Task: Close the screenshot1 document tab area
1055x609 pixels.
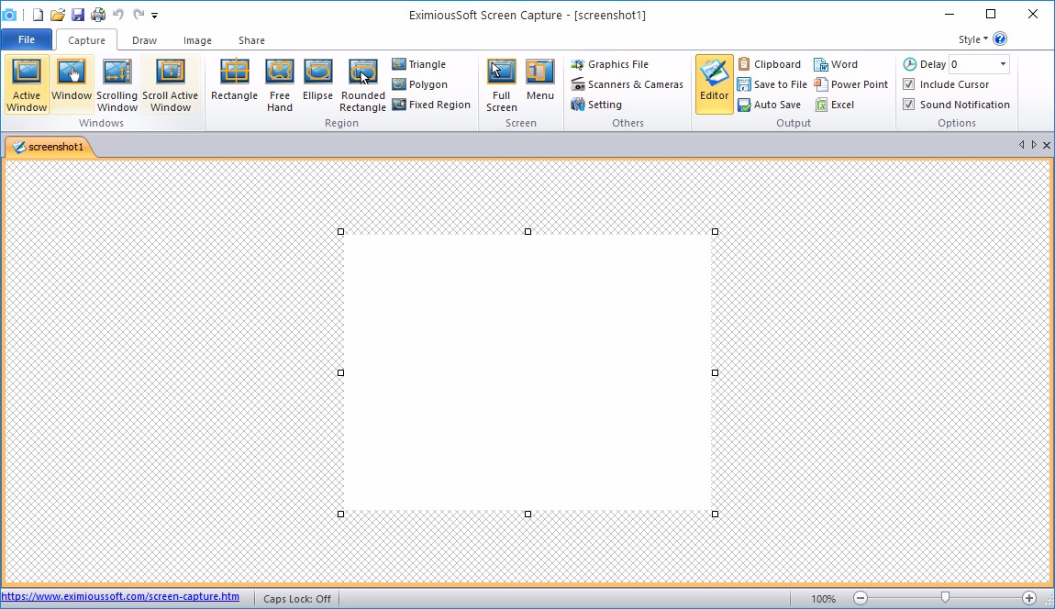Action: click(x=1046, y=145)
